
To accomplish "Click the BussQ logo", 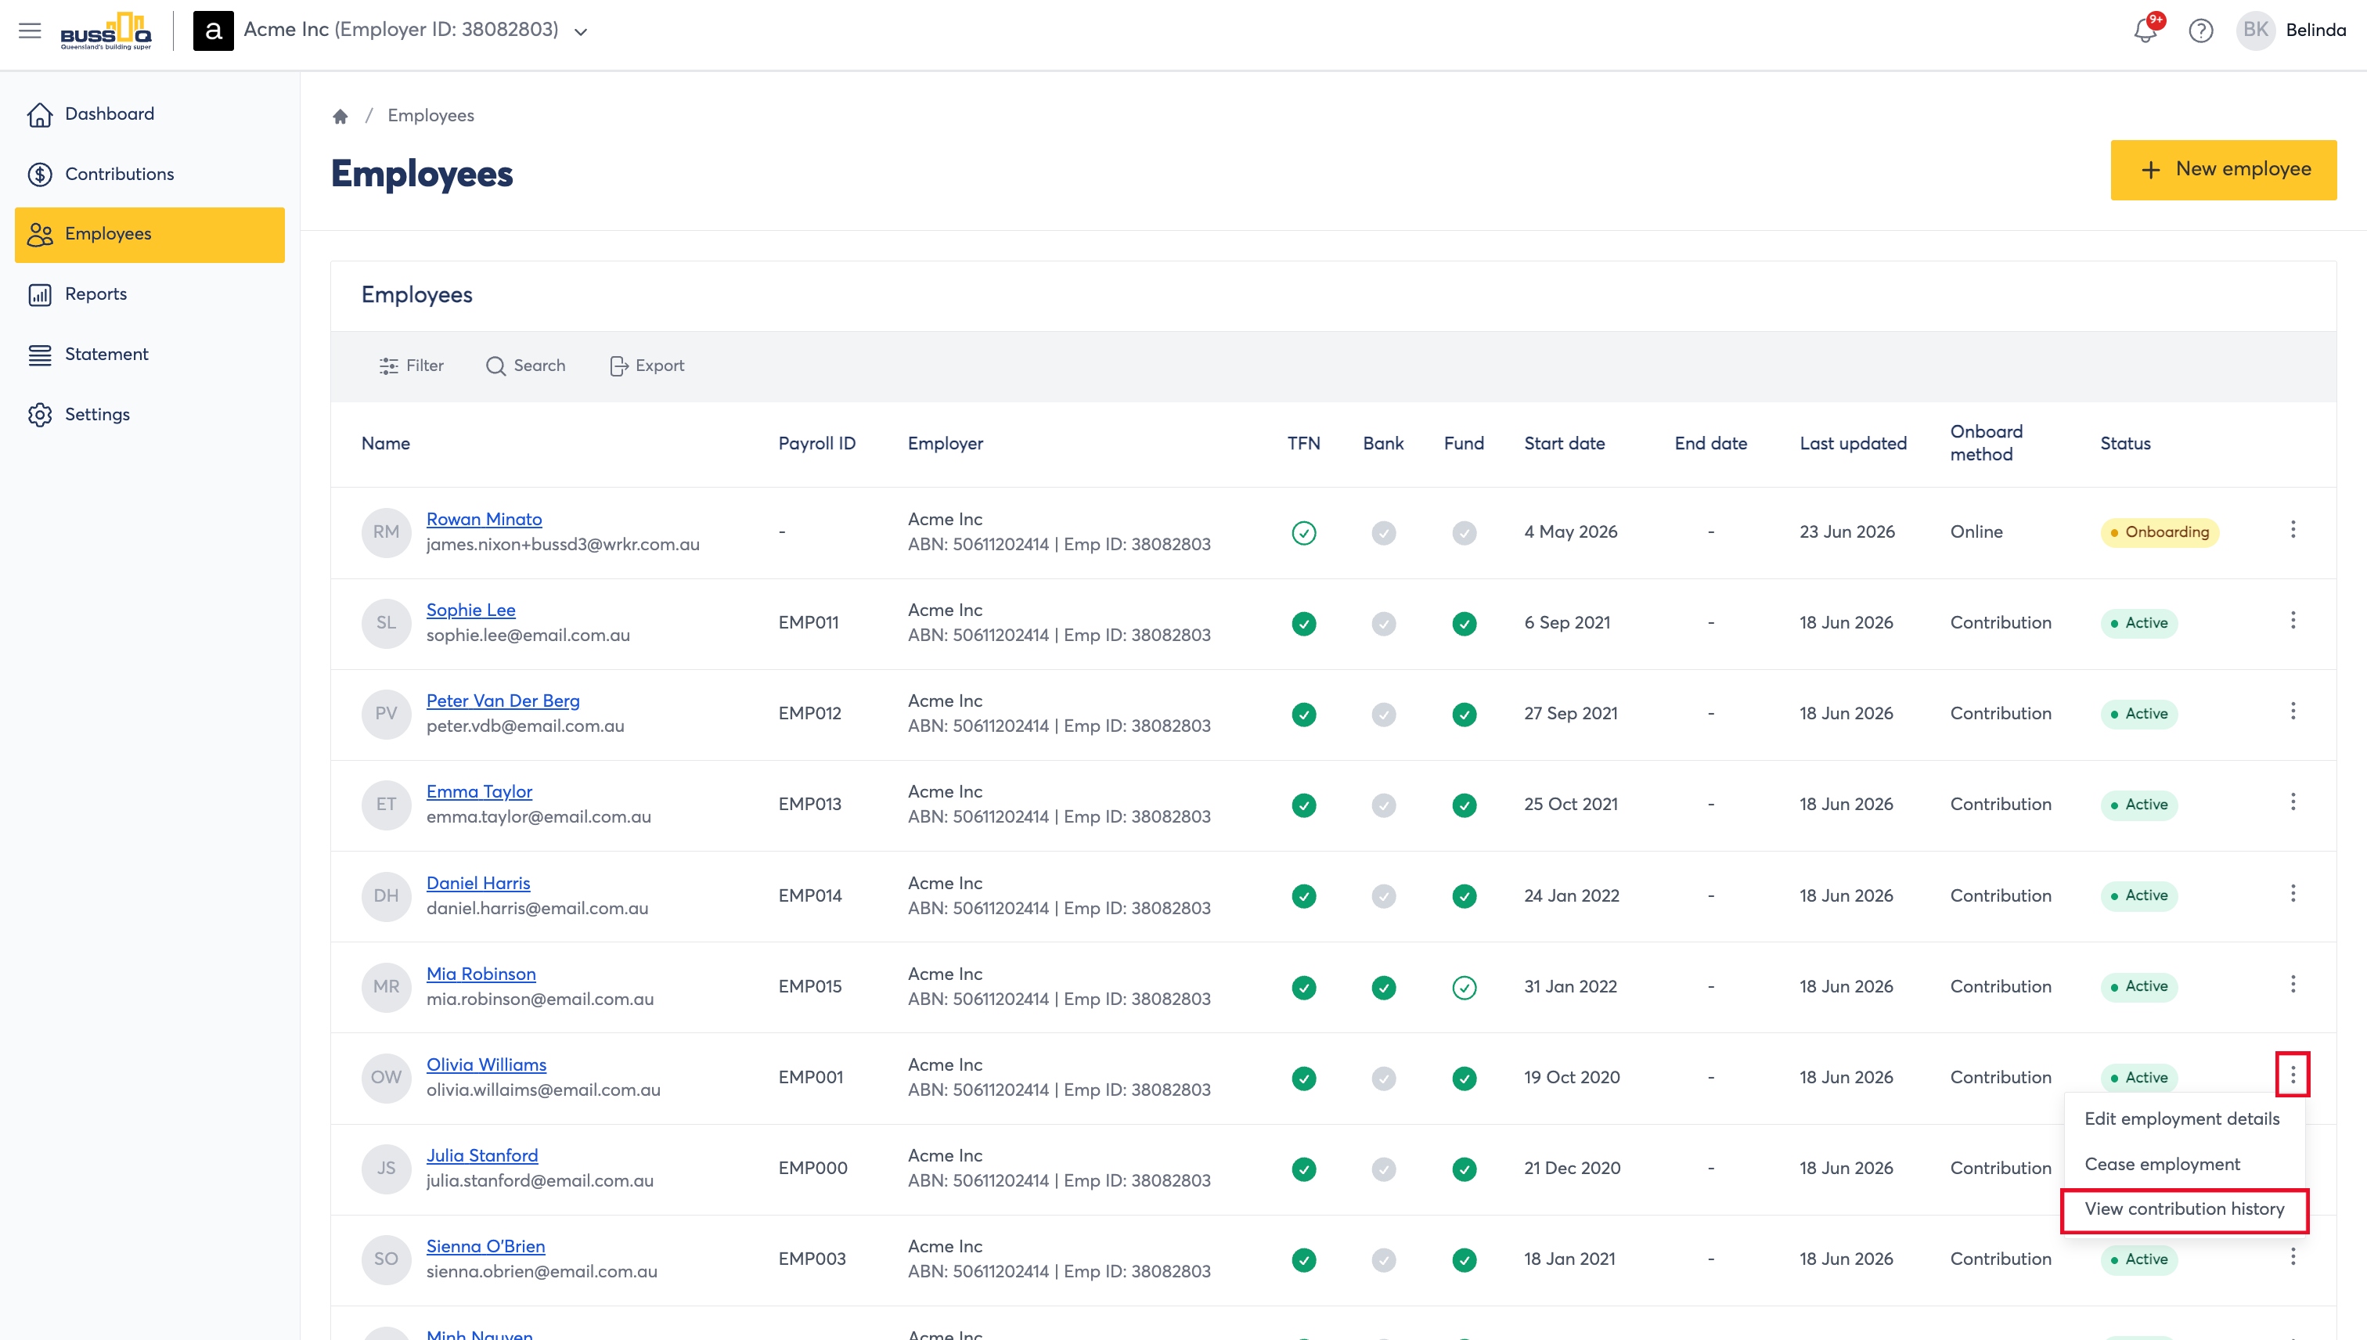I will click(x=106, y=31).
